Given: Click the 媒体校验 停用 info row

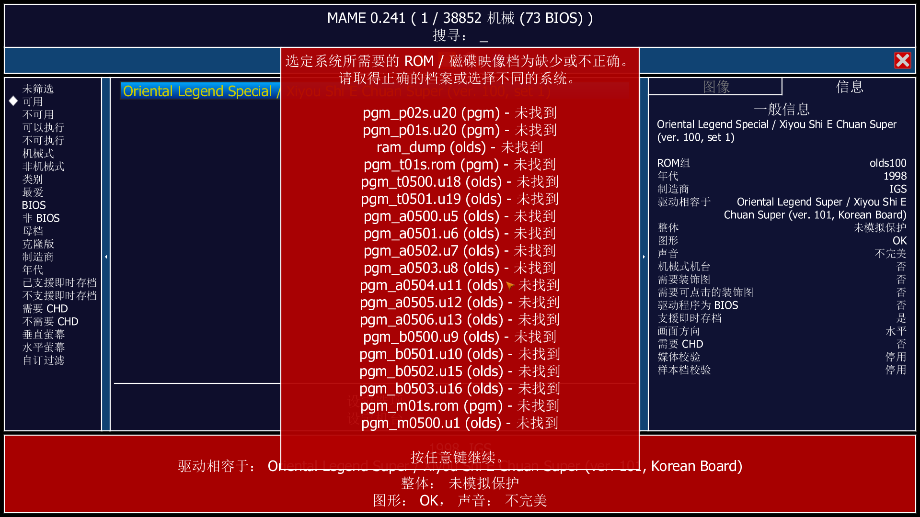Looking at the screenshot, I should pos(782,357).
